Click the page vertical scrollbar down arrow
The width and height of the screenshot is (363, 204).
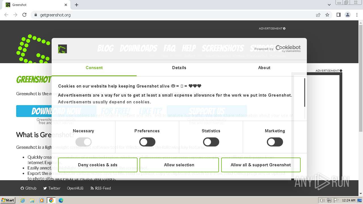coord(361,194)
